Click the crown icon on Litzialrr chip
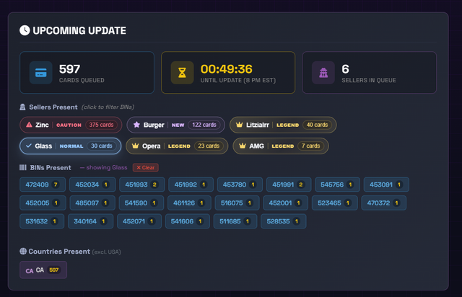This screenshot has height=297, width=462. coord(239,125)
